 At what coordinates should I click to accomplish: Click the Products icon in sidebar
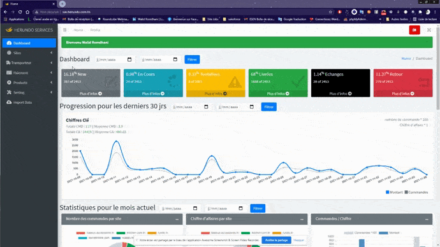point(9,83)
